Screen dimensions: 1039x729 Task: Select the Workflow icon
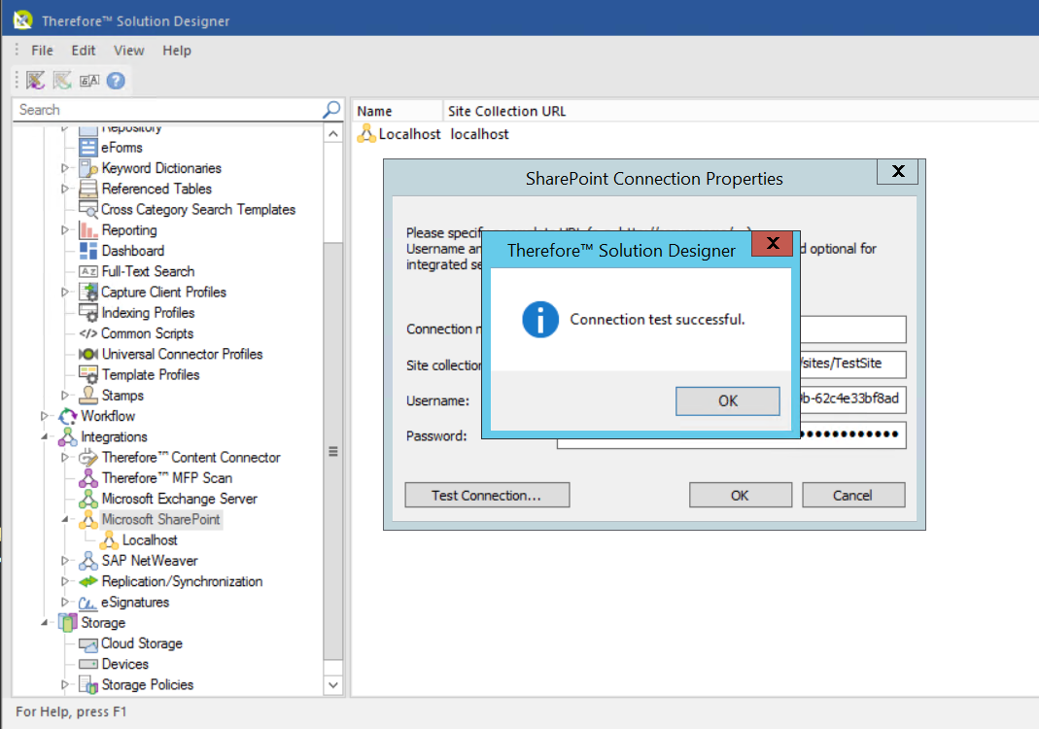click(x=68, y=416)
